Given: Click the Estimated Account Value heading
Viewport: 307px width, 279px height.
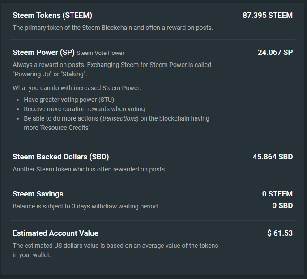Looking at the screenshot, I should (55, 233).
